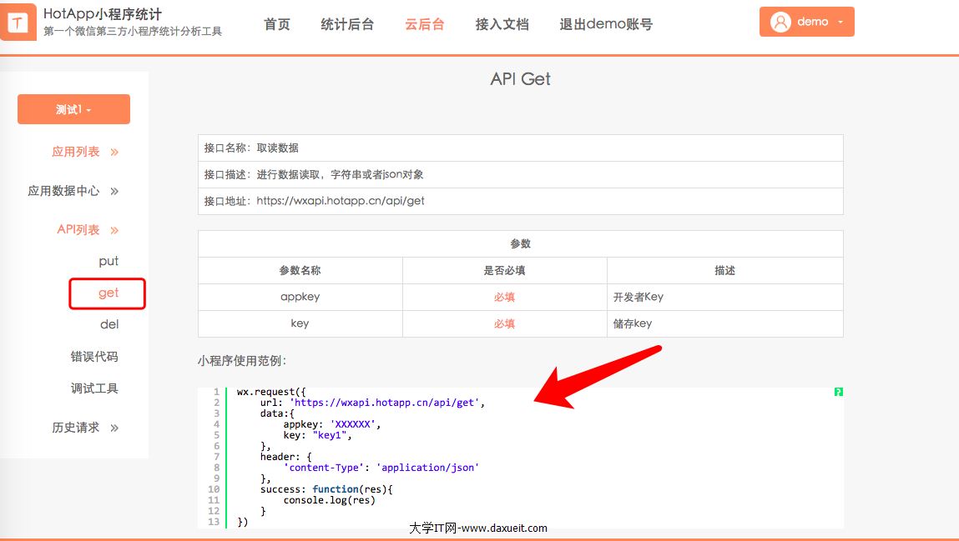Open the 测试1 app selector dropdown
Viewport: 959px width, 541px height.
pos(73,109)
